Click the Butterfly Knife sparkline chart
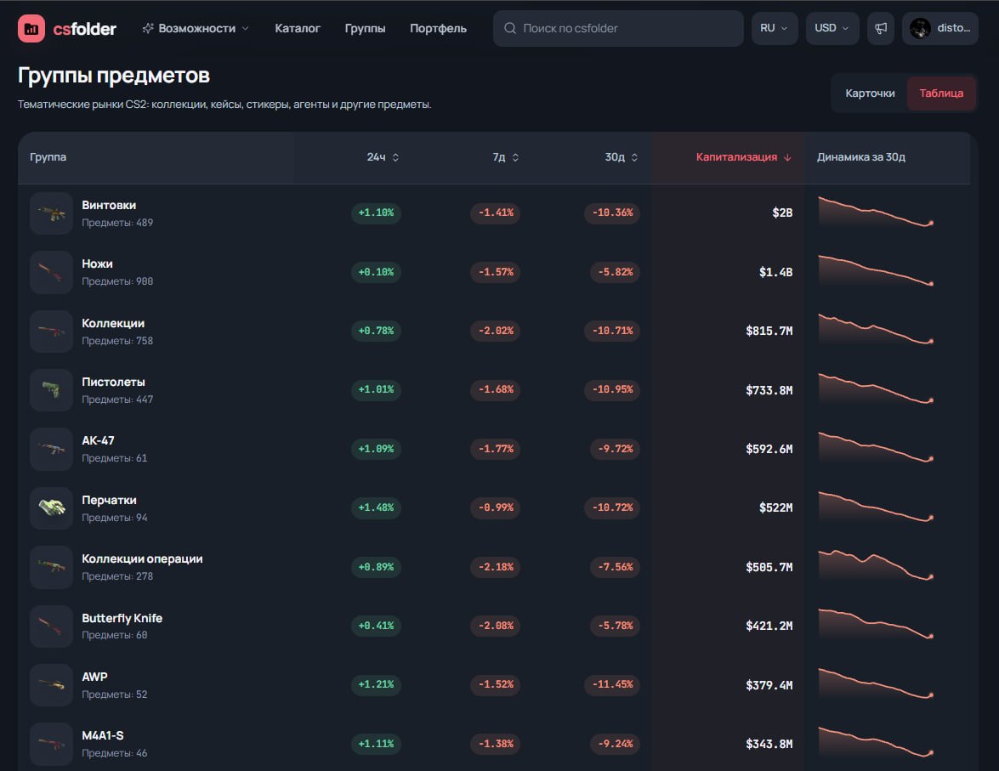The image size is (999, 771). point(876,625)
